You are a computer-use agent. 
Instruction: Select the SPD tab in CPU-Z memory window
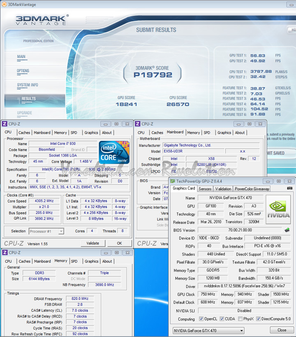pos(74,261)
